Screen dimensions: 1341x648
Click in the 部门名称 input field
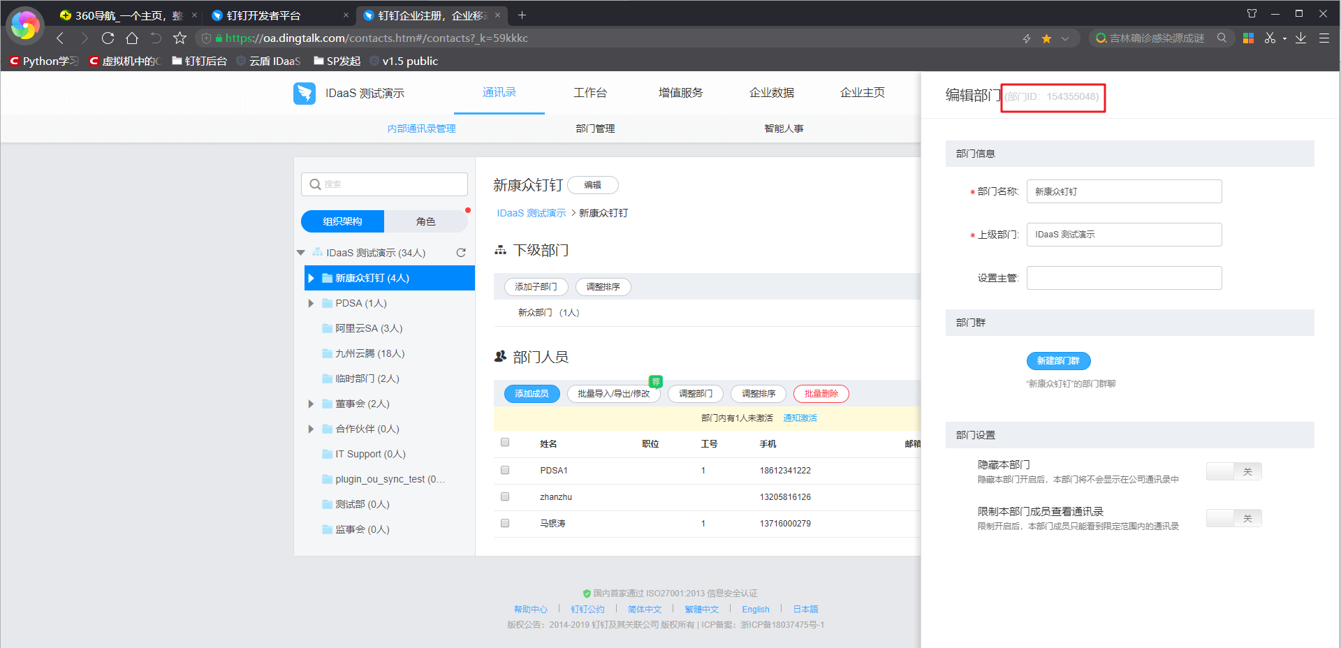[1124, 191]
